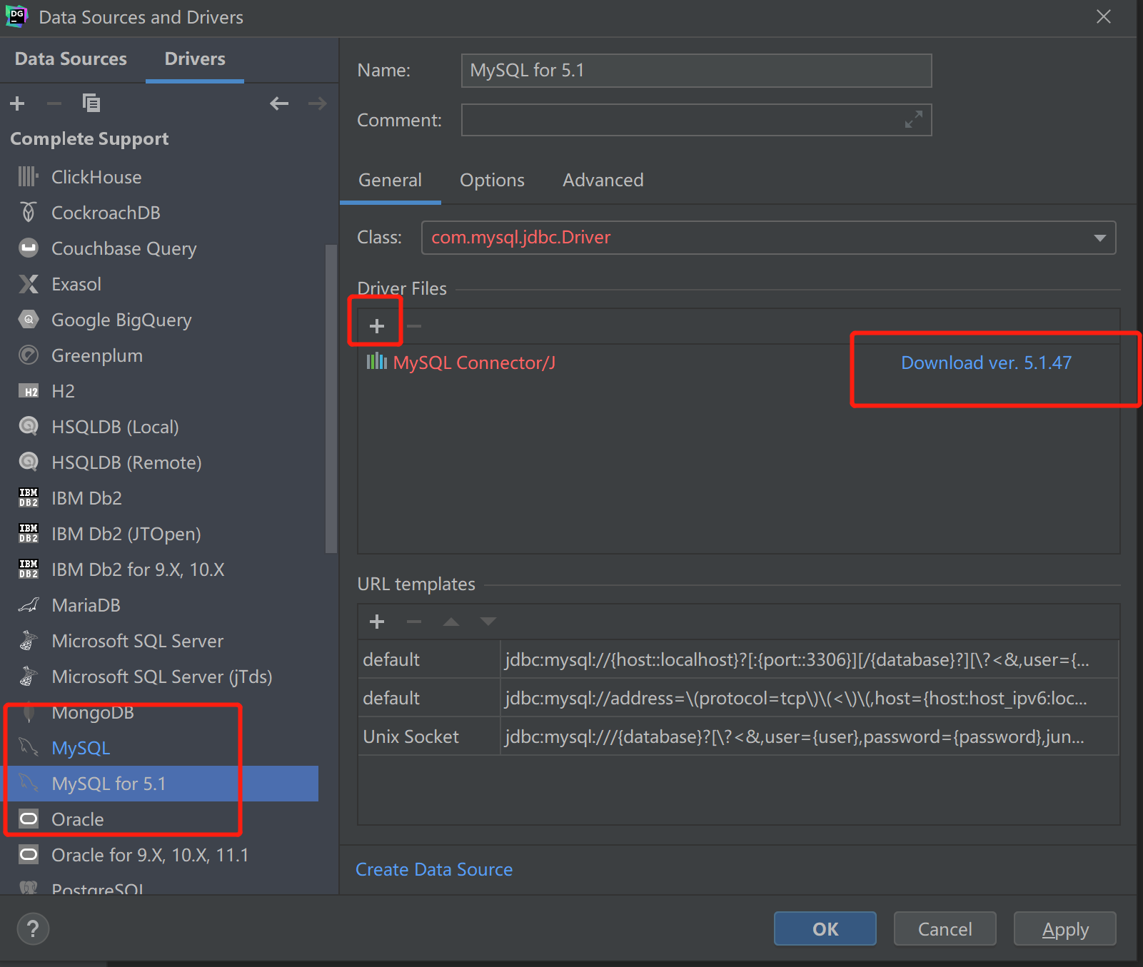The height and width of the screenshot is (967, 1143).
Task: Open the Options tab
Action: (x=492, y=180)
